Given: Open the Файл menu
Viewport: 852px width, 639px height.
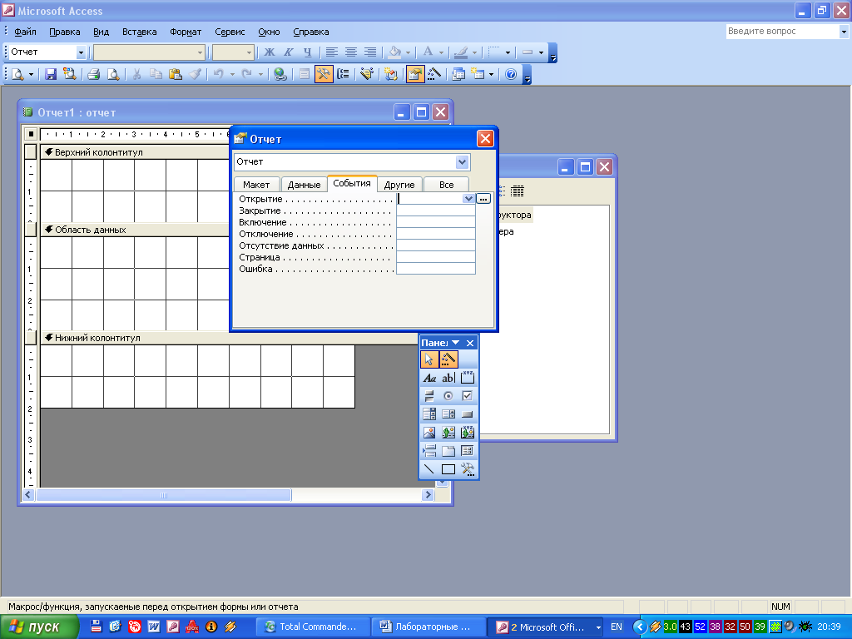Looking at the screenshot, I should click(25, 32).
